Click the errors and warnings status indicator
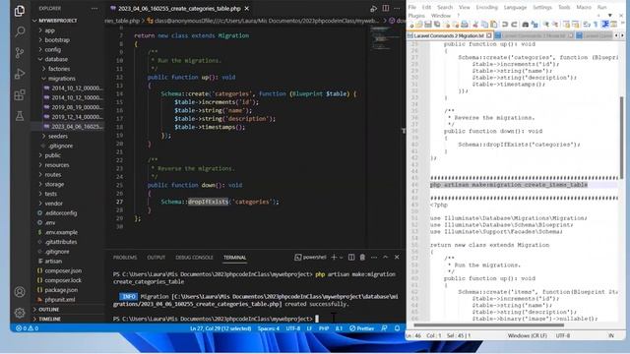 coord(27,328)
